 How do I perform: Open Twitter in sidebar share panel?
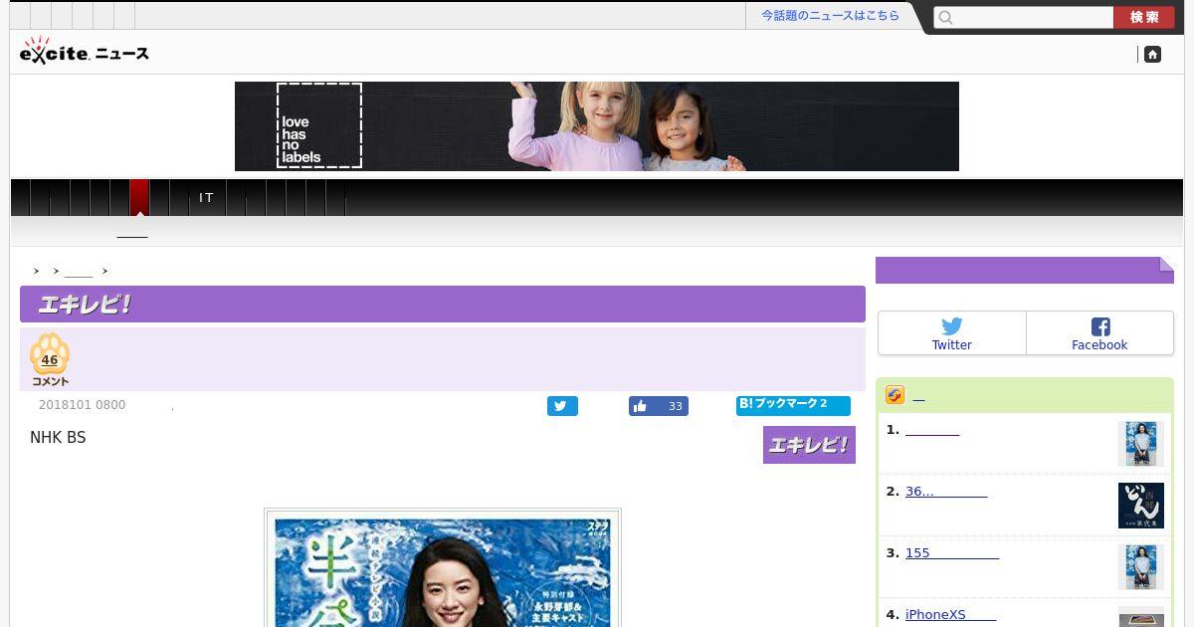[952, 333]
